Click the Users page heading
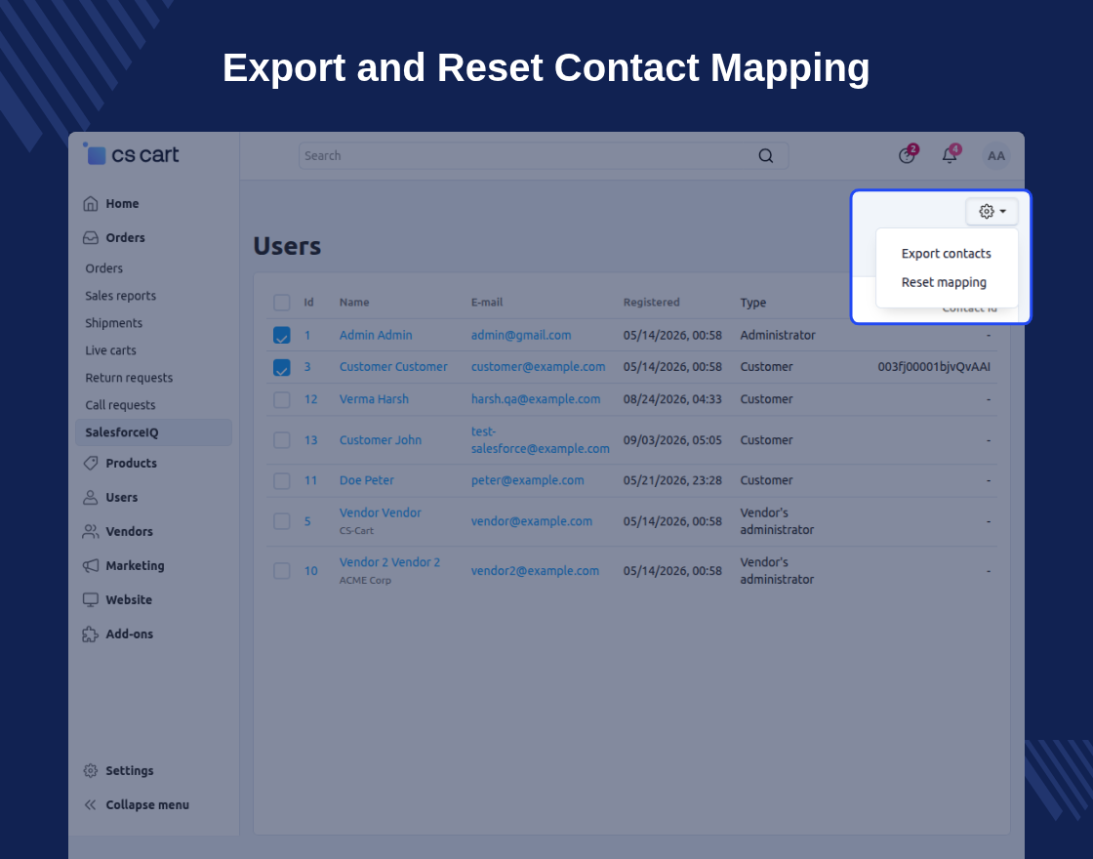This screenshot has width=1093, height=859. click(x=287, y=246)
